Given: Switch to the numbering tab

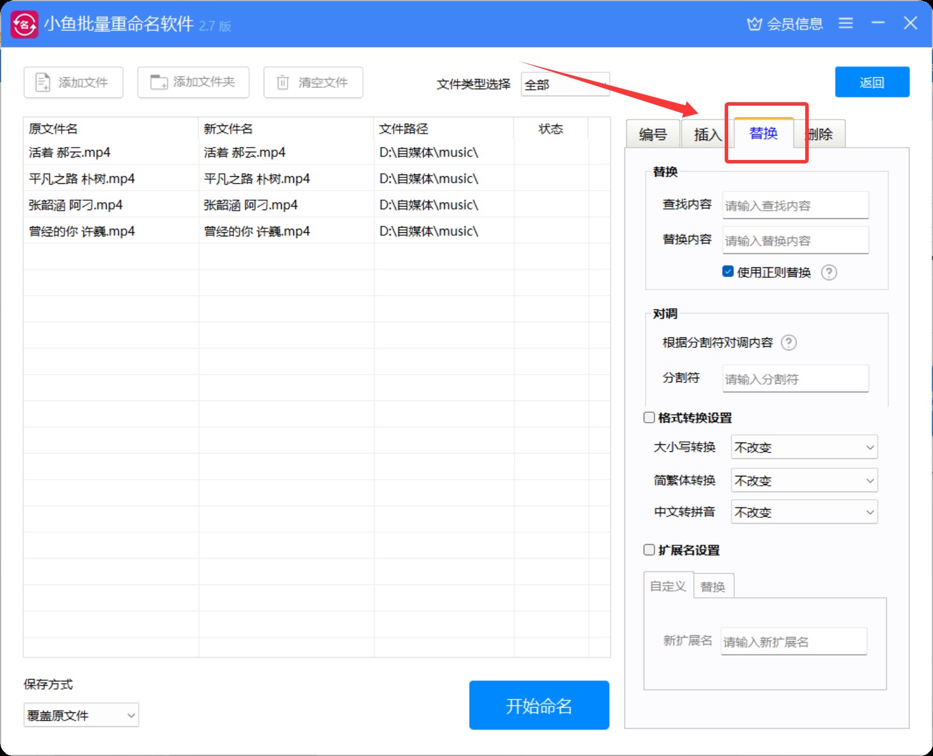Looking at the screenshot, I should coord(652,134).
